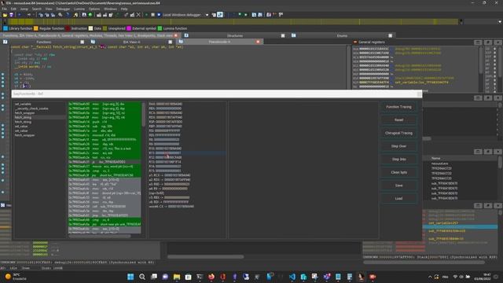Screen dimensions: 503x283
Task: Select the push r14 instruction row
Action: click(105, 122)
